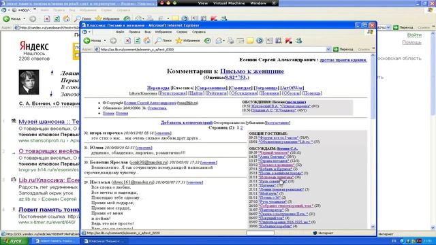Open the View menu in VM bar
This screenshot has height=245, width=436.
pyautogui.click(x=203, y=3)
